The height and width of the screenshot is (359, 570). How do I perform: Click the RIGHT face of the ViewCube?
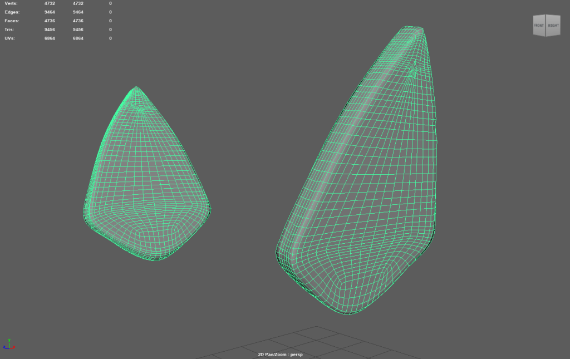click(x=553, y=26)
